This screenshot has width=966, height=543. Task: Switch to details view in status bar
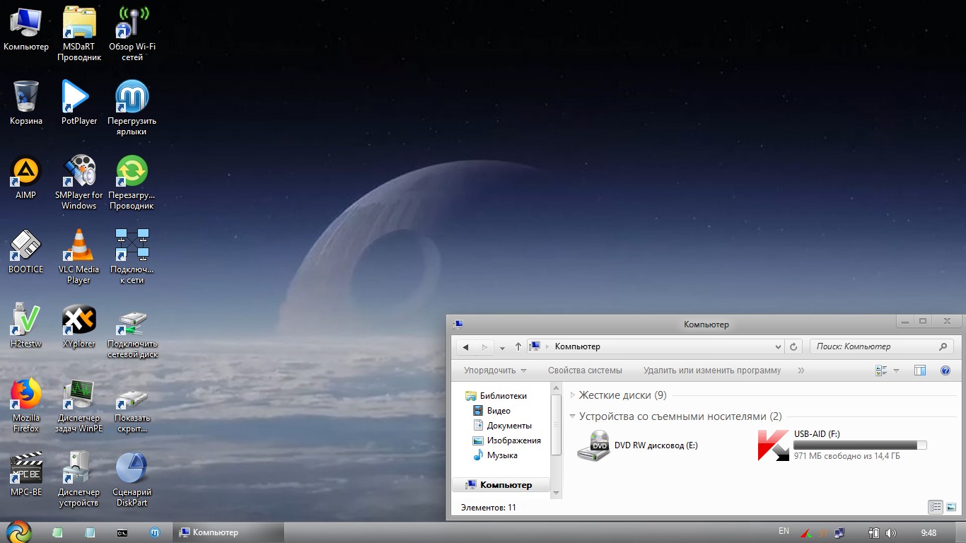coord(935,507)
